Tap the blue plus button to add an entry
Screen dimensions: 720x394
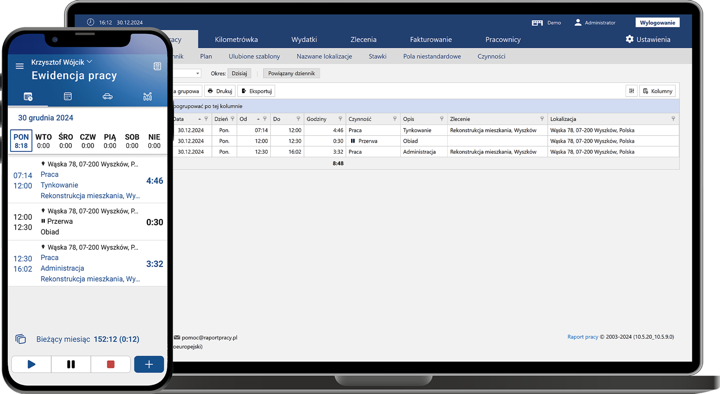(x=149, y=364)
